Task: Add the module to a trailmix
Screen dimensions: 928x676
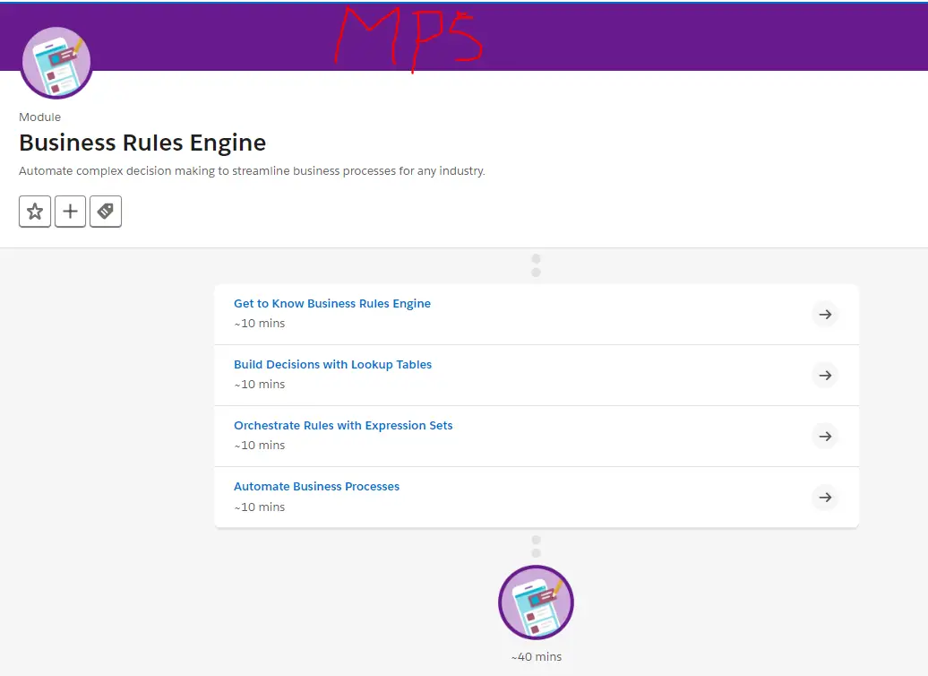Action: (70, 212)
